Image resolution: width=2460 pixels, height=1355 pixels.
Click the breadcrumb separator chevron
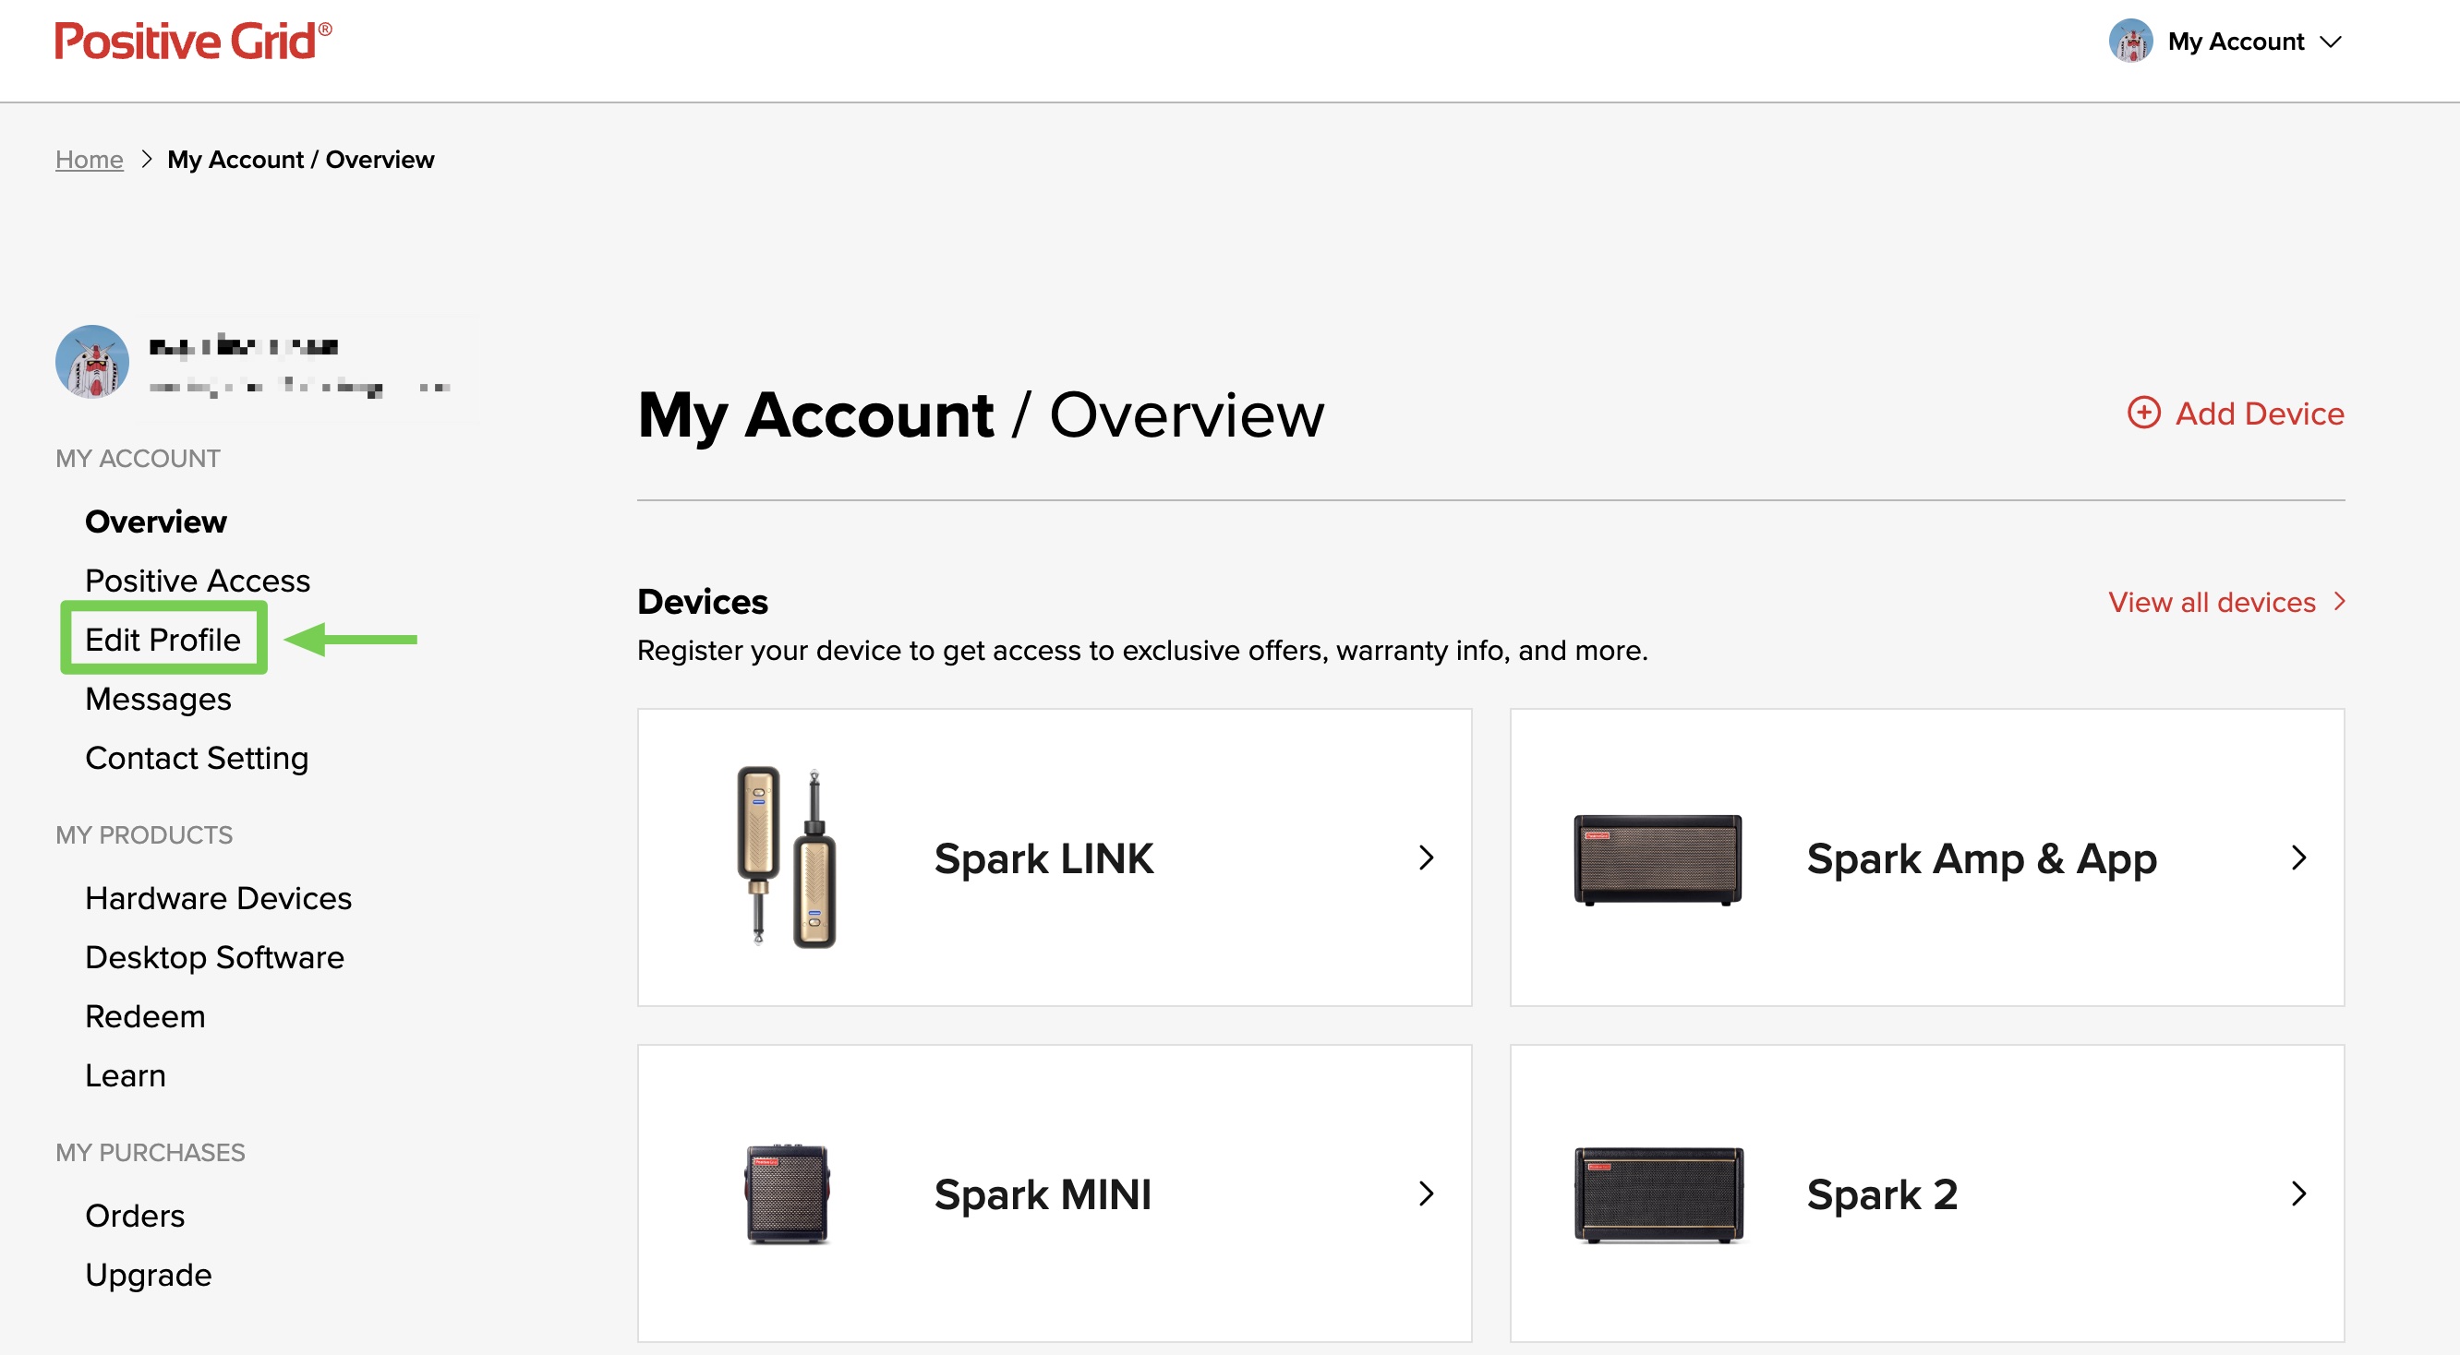point(146,160)
